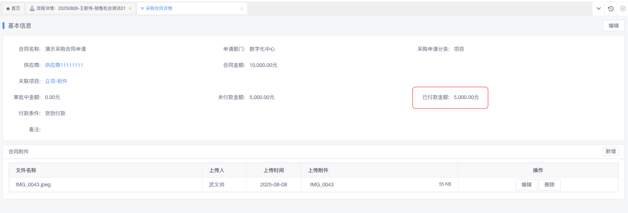Click 编辑 button for 基本信息 section
This screenshot has height=213, width=628.
point(613,26)
